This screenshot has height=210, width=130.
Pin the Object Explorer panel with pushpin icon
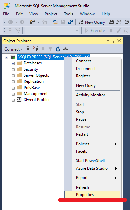pos(113,41)
